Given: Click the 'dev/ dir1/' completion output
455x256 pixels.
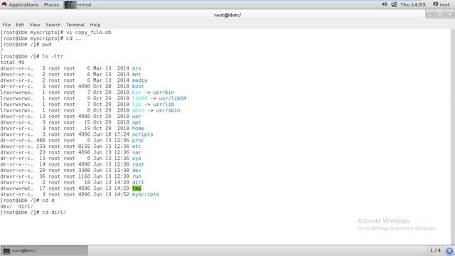Looking at the screenshot, I should [x=17, y=206].
